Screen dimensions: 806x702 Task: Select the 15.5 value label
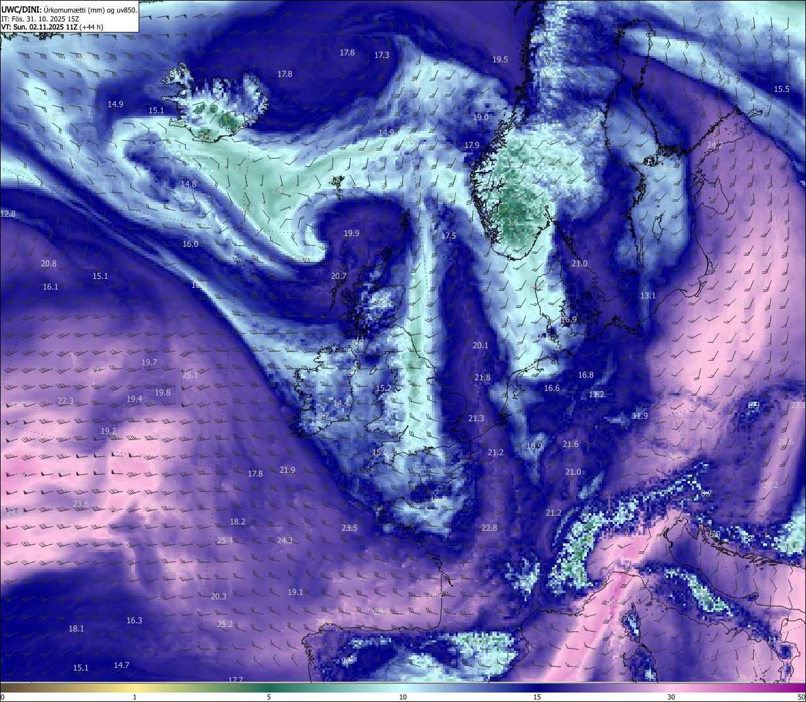click(781, 89)
